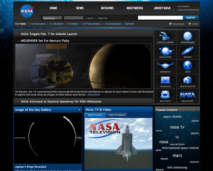
Task: Open the Aeronautics aircraft icon
Action: coord(165,67)
